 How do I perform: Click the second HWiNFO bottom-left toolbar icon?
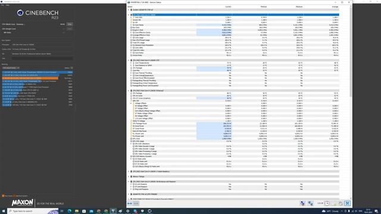[136, 203]
